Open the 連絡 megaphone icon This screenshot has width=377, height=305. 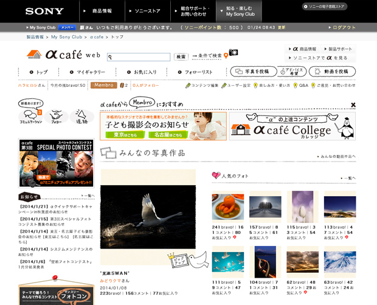click(x=81, y=116)
